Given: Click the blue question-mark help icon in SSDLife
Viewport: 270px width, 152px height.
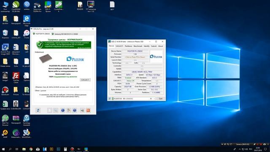Looking at the screenshot, I should point(75,110).
